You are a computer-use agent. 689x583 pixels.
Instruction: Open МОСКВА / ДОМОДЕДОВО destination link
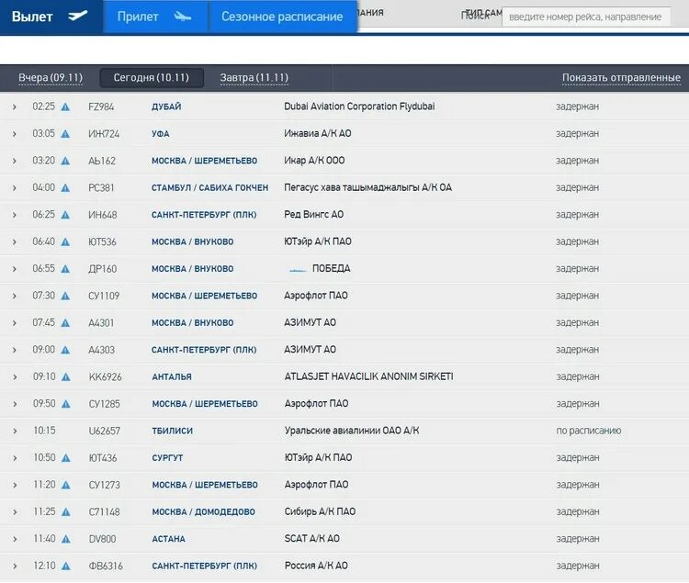[x=203, y=512]
